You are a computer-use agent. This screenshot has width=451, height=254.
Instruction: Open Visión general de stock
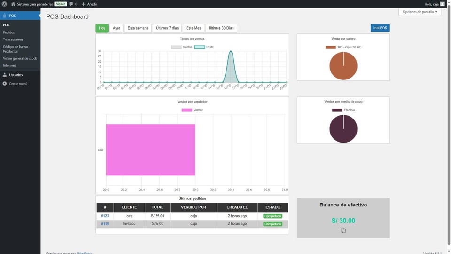coord(20,58)
